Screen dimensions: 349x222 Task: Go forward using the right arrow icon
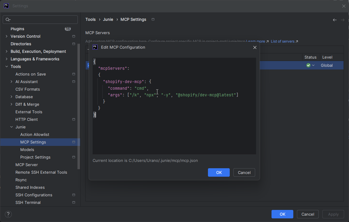pyautogui.click(x=343, y=20)
